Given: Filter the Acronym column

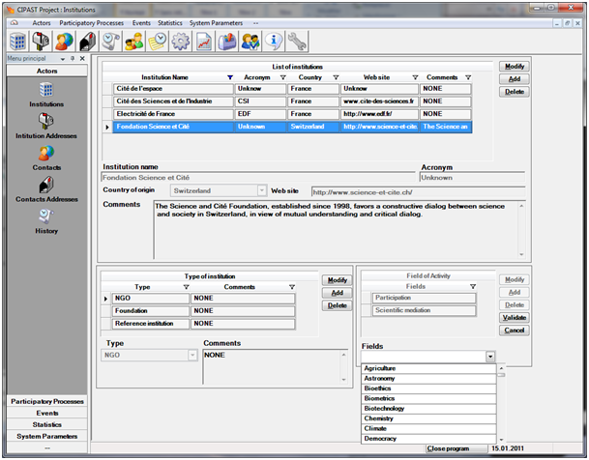Looking at the screenshot, I should pos(282,77).
